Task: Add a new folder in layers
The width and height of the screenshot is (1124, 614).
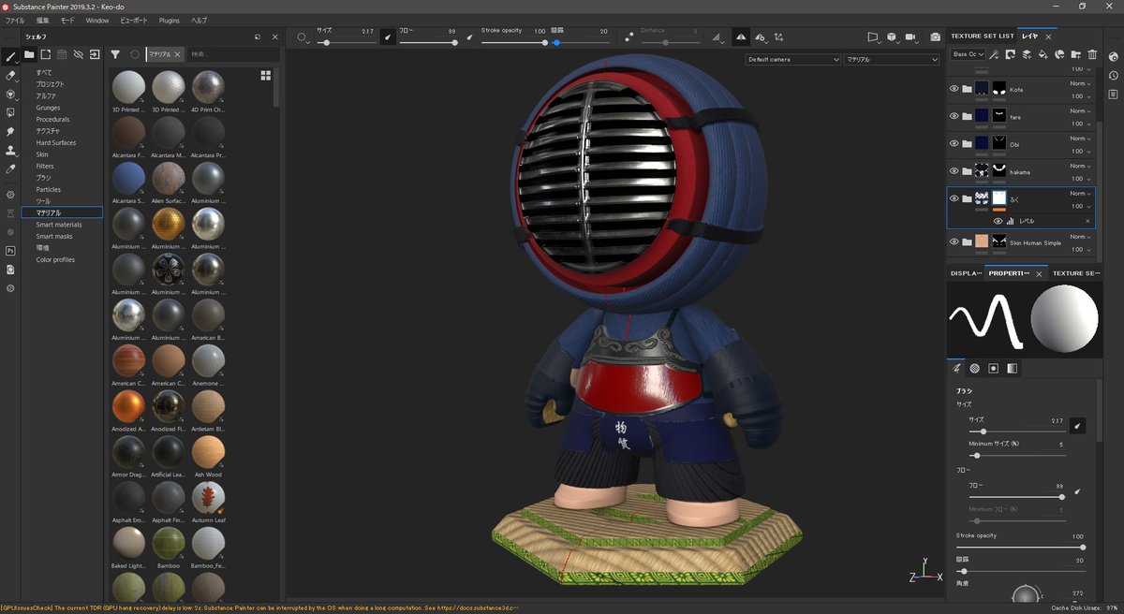Action: (x=1076, y=54)
